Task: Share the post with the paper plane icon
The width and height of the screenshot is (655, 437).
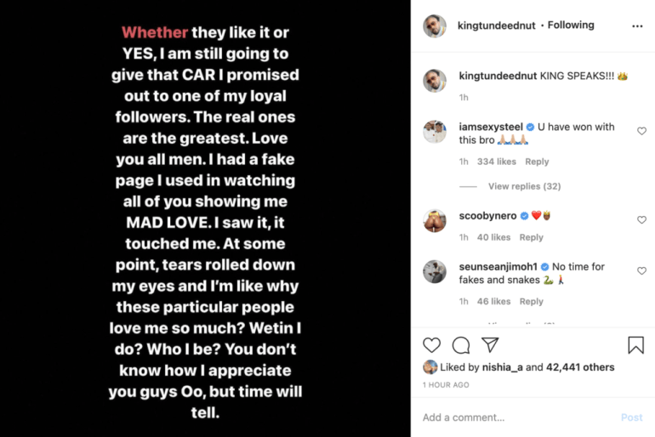Action: (490, 345)
